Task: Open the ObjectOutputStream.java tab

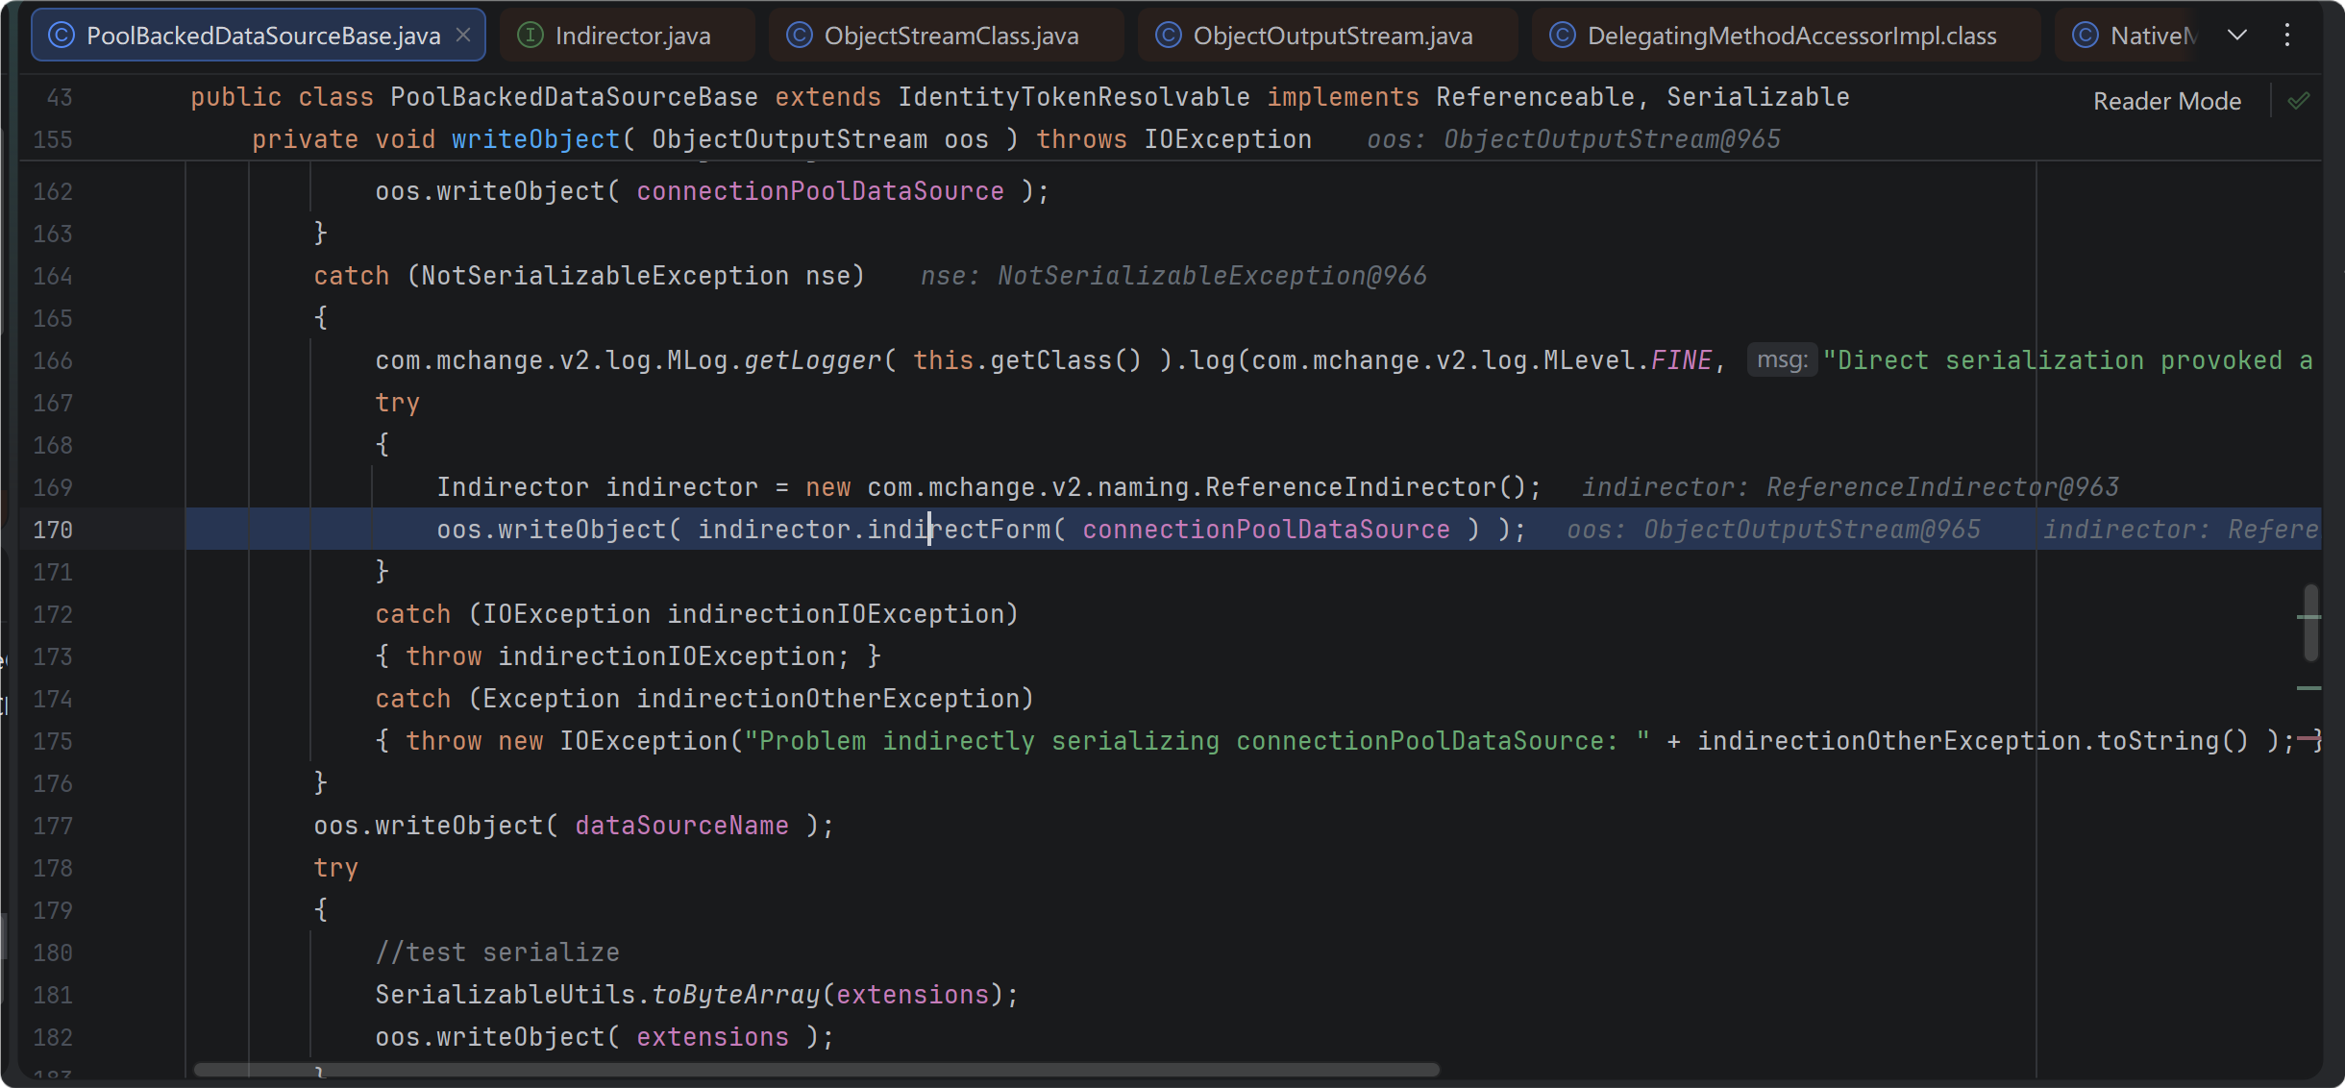Action: (1328, 36)
